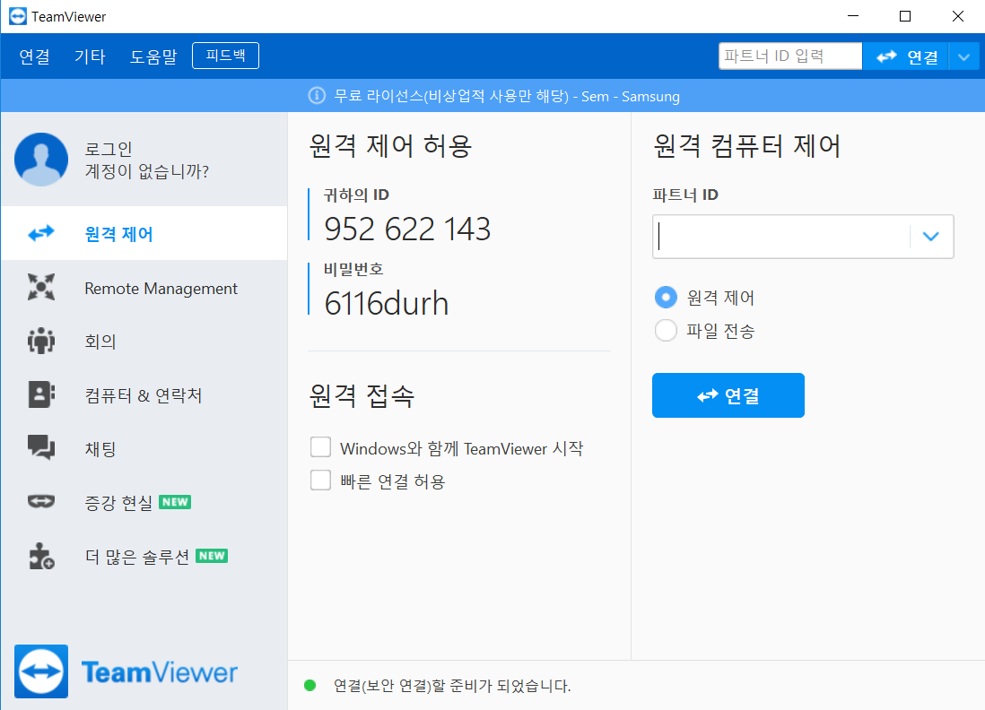Click the user profile avatar icon
The width and height of the screenshot is (985, 710).
(x=41, y=160)
